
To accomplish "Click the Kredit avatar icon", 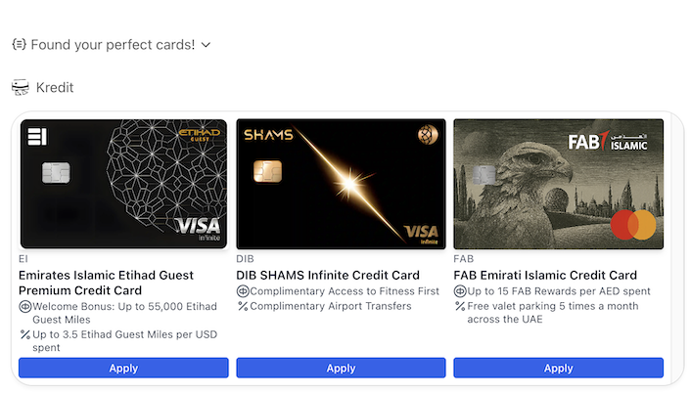I will (21, 88).
